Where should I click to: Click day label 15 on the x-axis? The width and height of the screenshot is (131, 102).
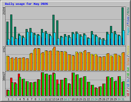[x=61, y=99]
